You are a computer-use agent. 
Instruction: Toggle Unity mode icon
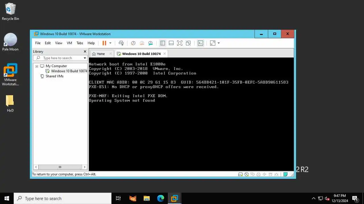coord(188,43)
